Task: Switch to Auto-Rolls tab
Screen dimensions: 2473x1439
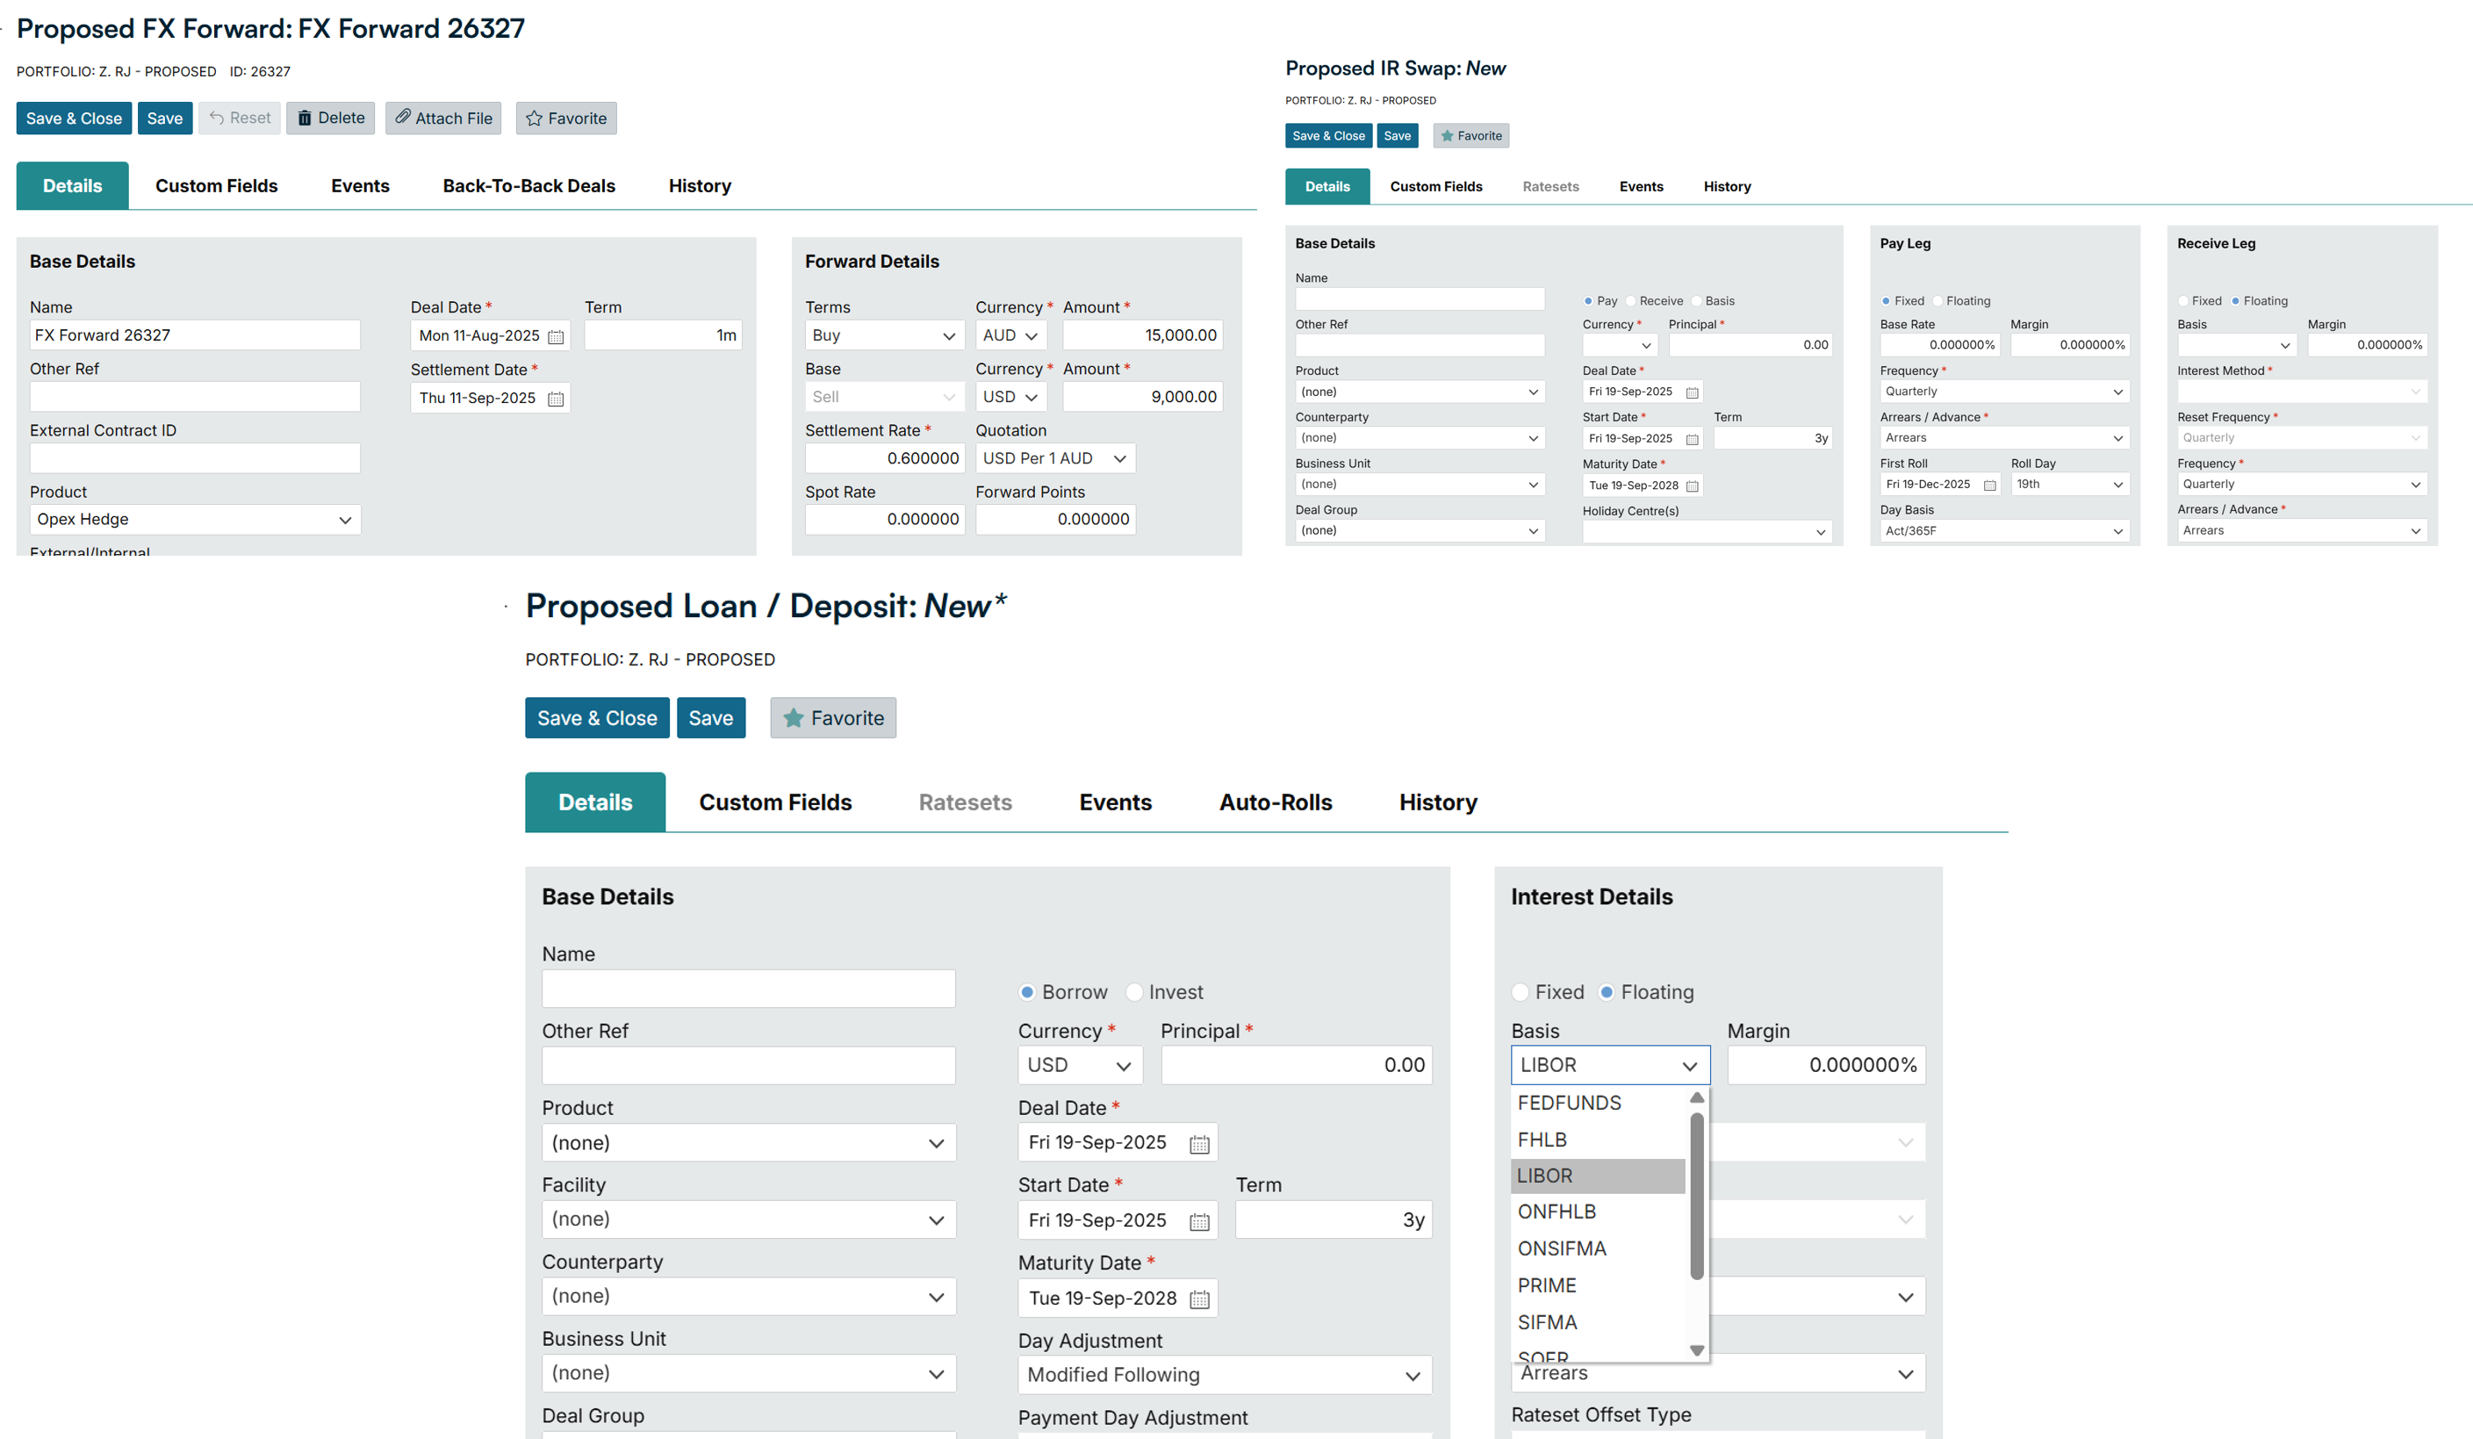Action: point(1275,802)
